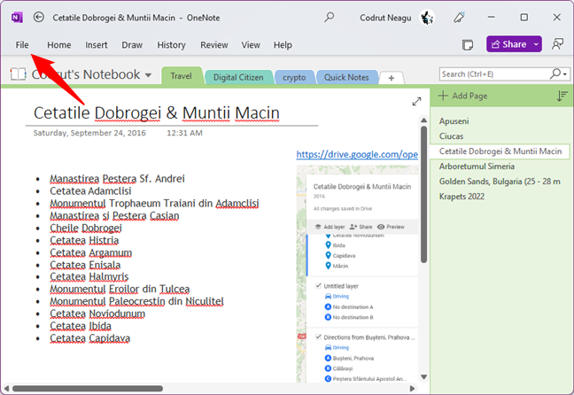Open the feedback person icon near Share

point(557,44)
